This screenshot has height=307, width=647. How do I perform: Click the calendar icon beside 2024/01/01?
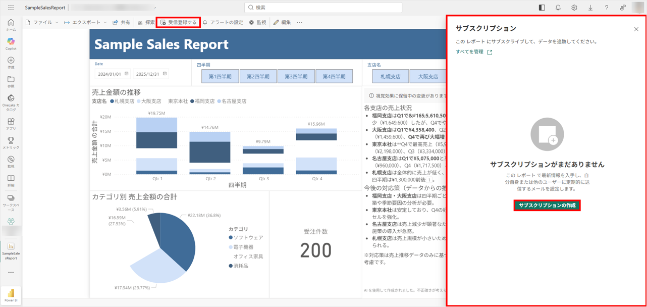(126, 74)
